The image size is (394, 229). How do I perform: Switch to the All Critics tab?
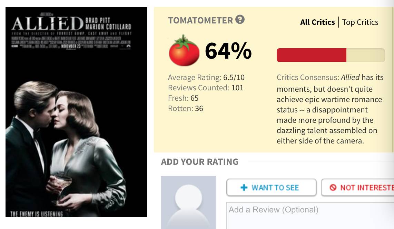click(x=317, y=22)
